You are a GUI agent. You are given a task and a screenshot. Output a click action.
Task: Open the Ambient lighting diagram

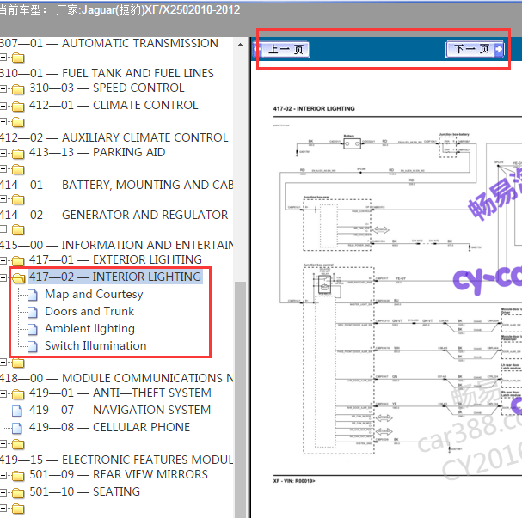[89, 329]
